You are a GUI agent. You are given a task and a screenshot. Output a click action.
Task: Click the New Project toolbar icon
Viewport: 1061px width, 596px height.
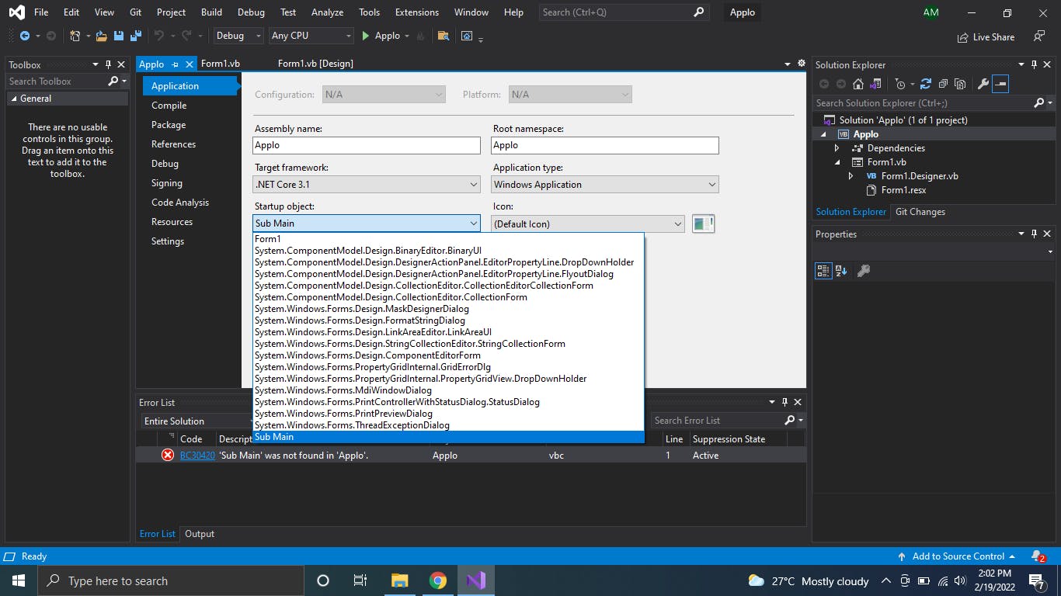point(75,36)
